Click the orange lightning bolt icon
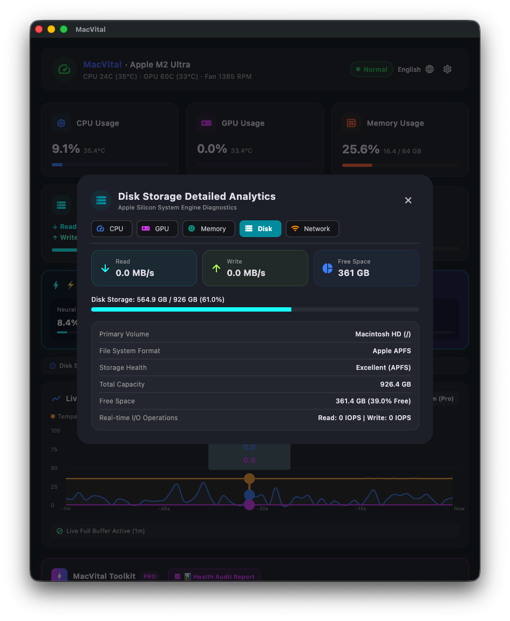 [71, 285]
